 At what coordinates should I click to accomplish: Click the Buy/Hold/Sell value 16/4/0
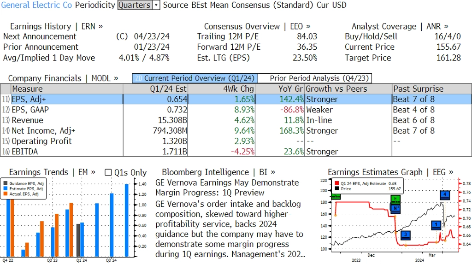(447, 36)
